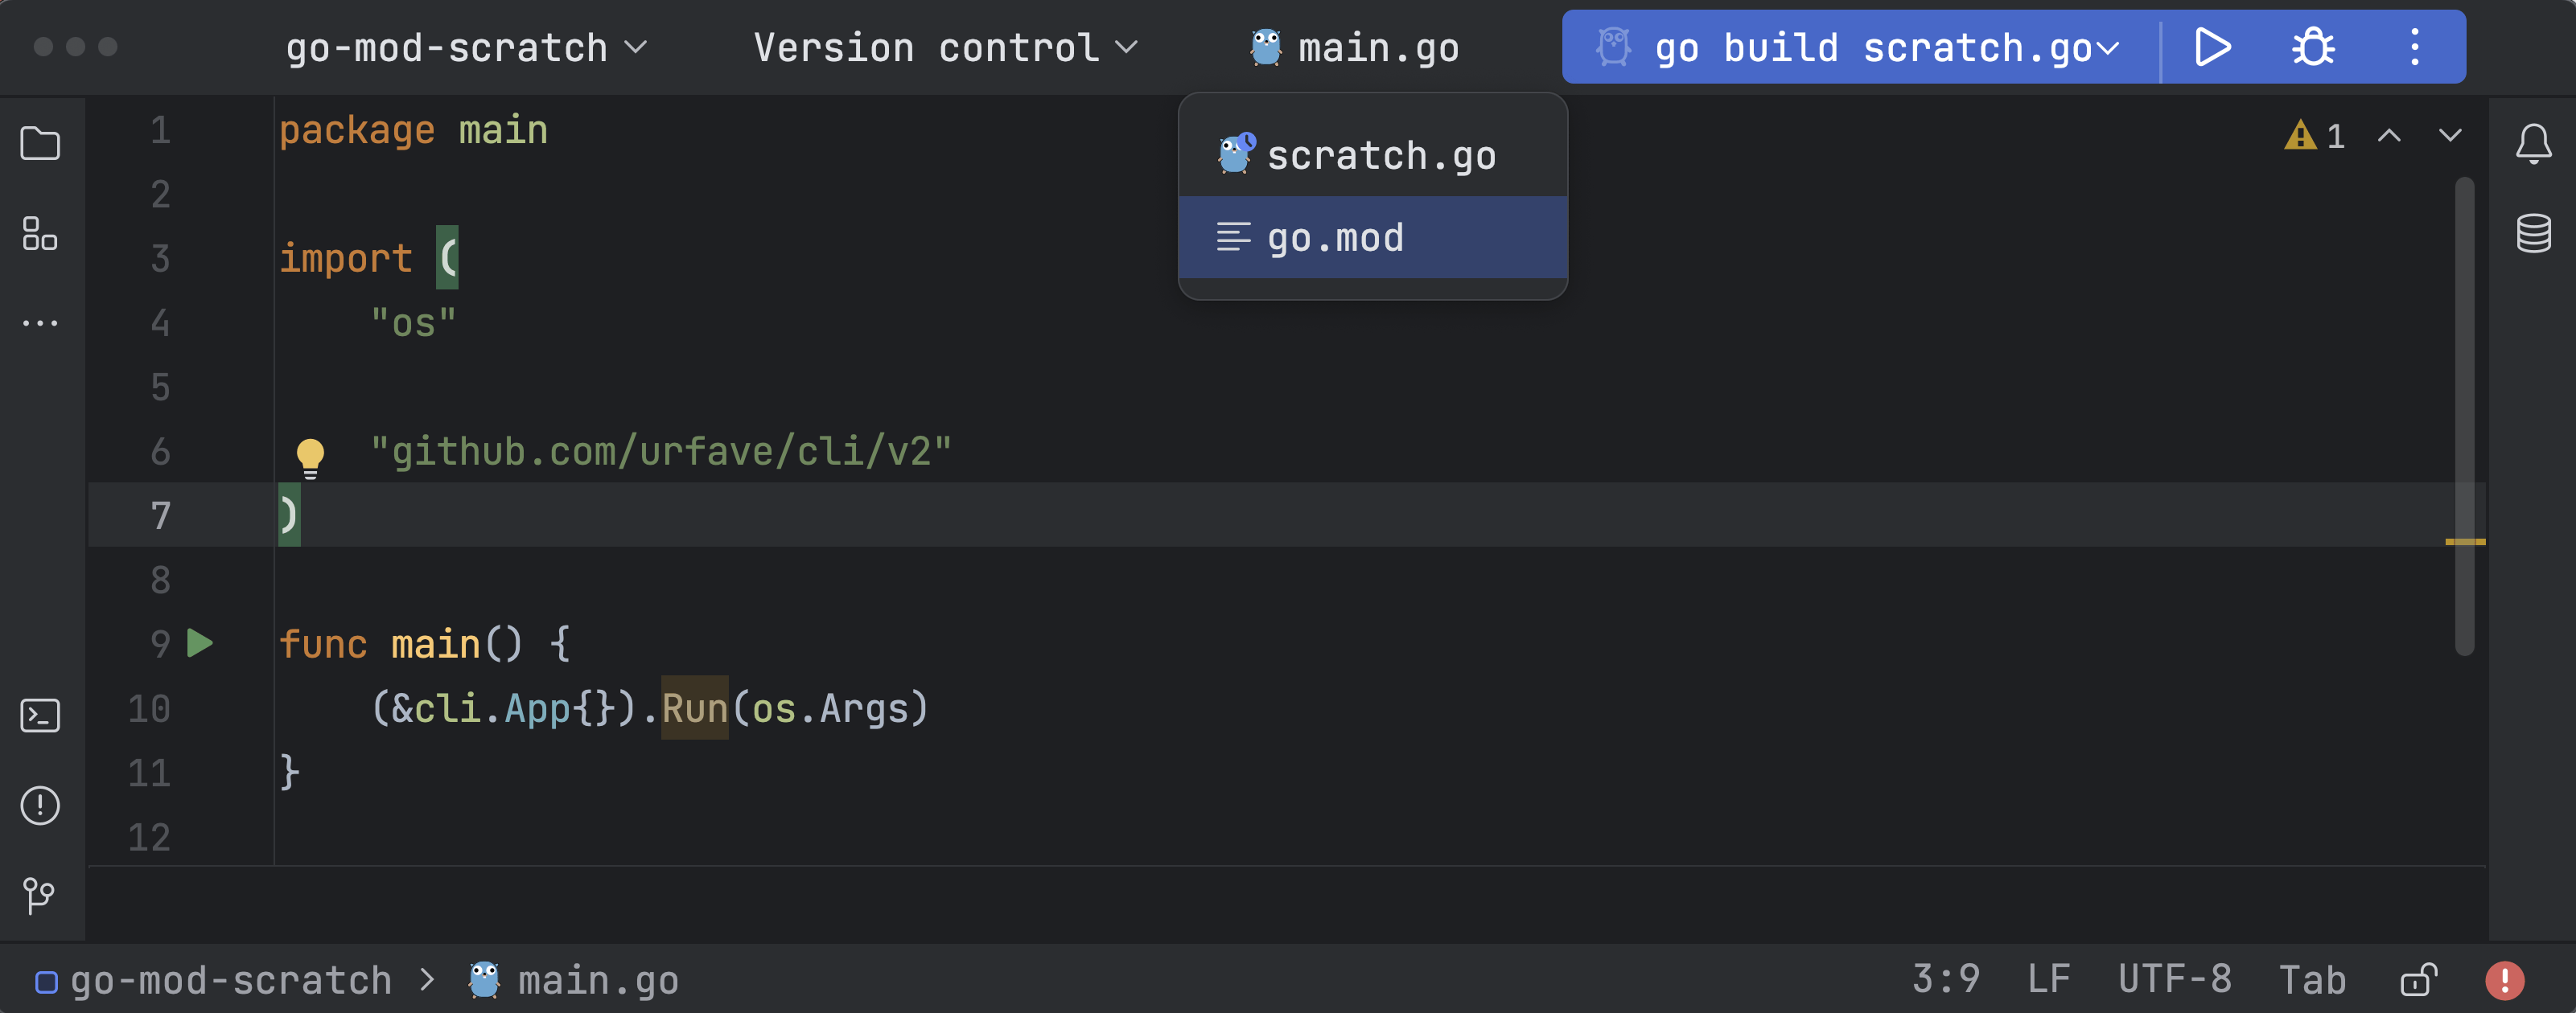The height and width of the screenshot is (1013, 2576).
Task: Toggle the read-only lock in status bar
Action: coord(2418,980)
